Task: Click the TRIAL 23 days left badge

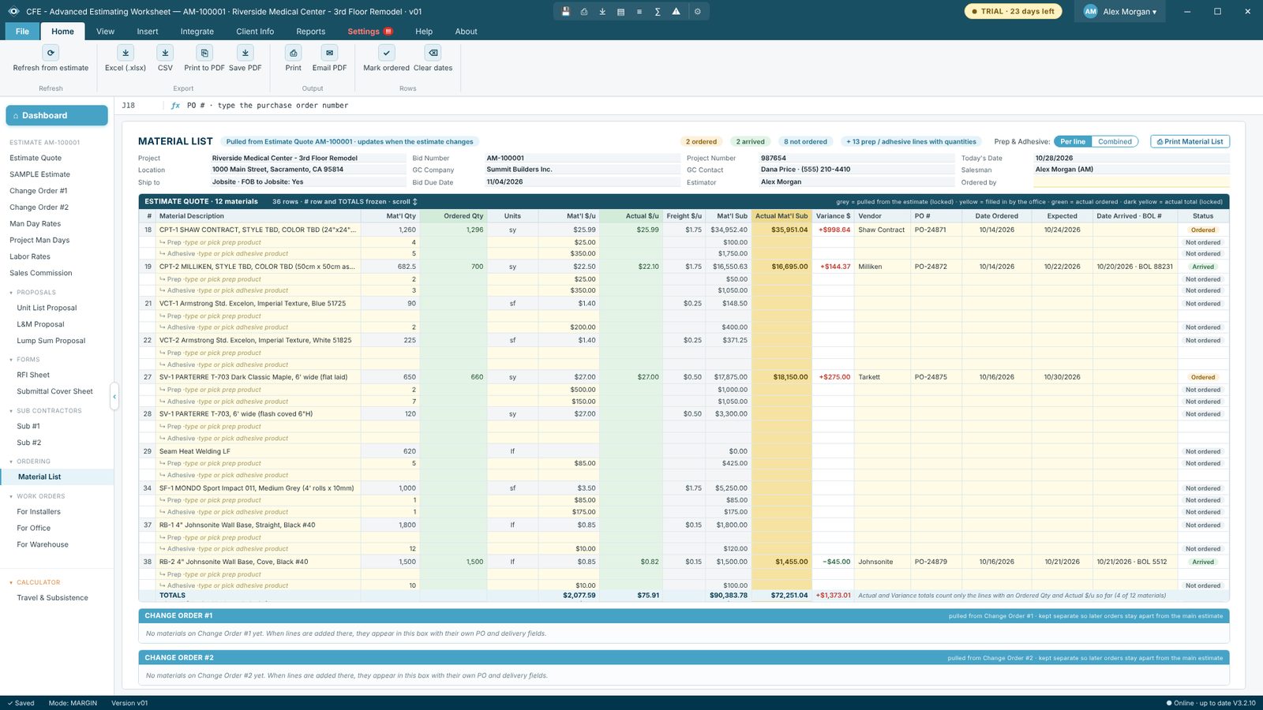Action: pyautogui.click(x=1013, y=12)
